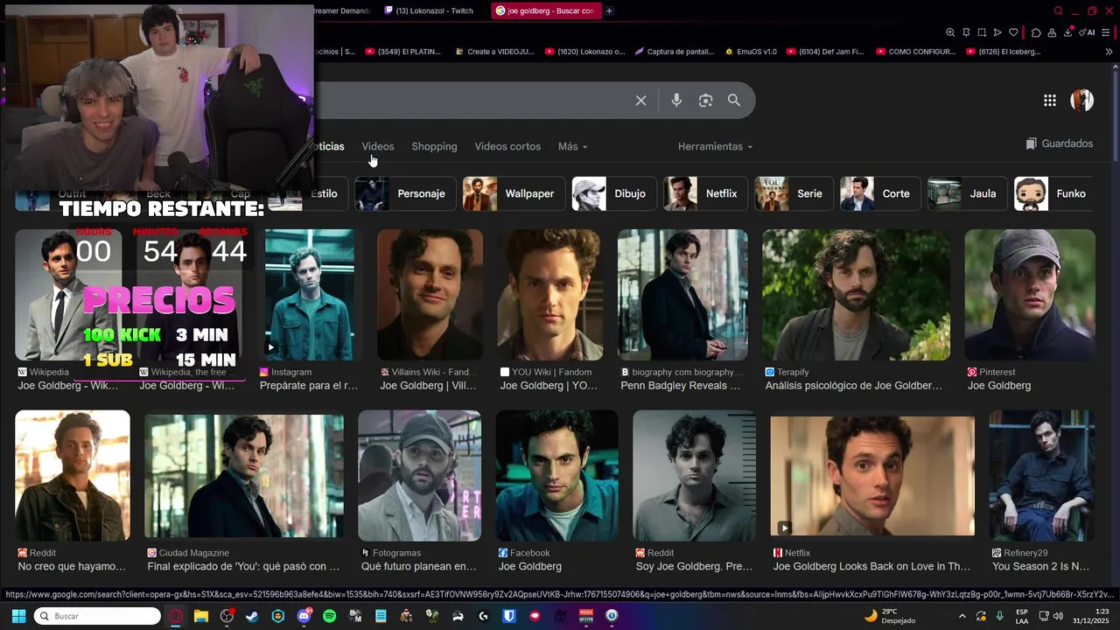Viewport: 1120px width, 630px height.
Task: Select the joe goldberg search tab
Action: click(x=545, y=10)
